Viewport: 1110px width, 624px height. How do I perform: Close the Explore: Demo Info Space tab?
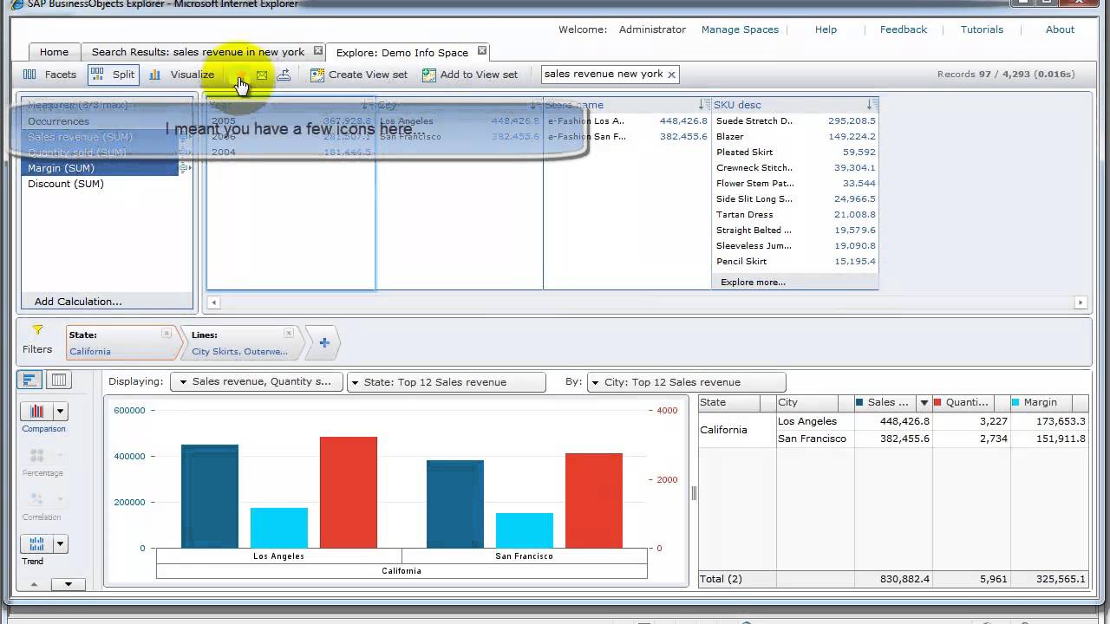pos(482,51)
